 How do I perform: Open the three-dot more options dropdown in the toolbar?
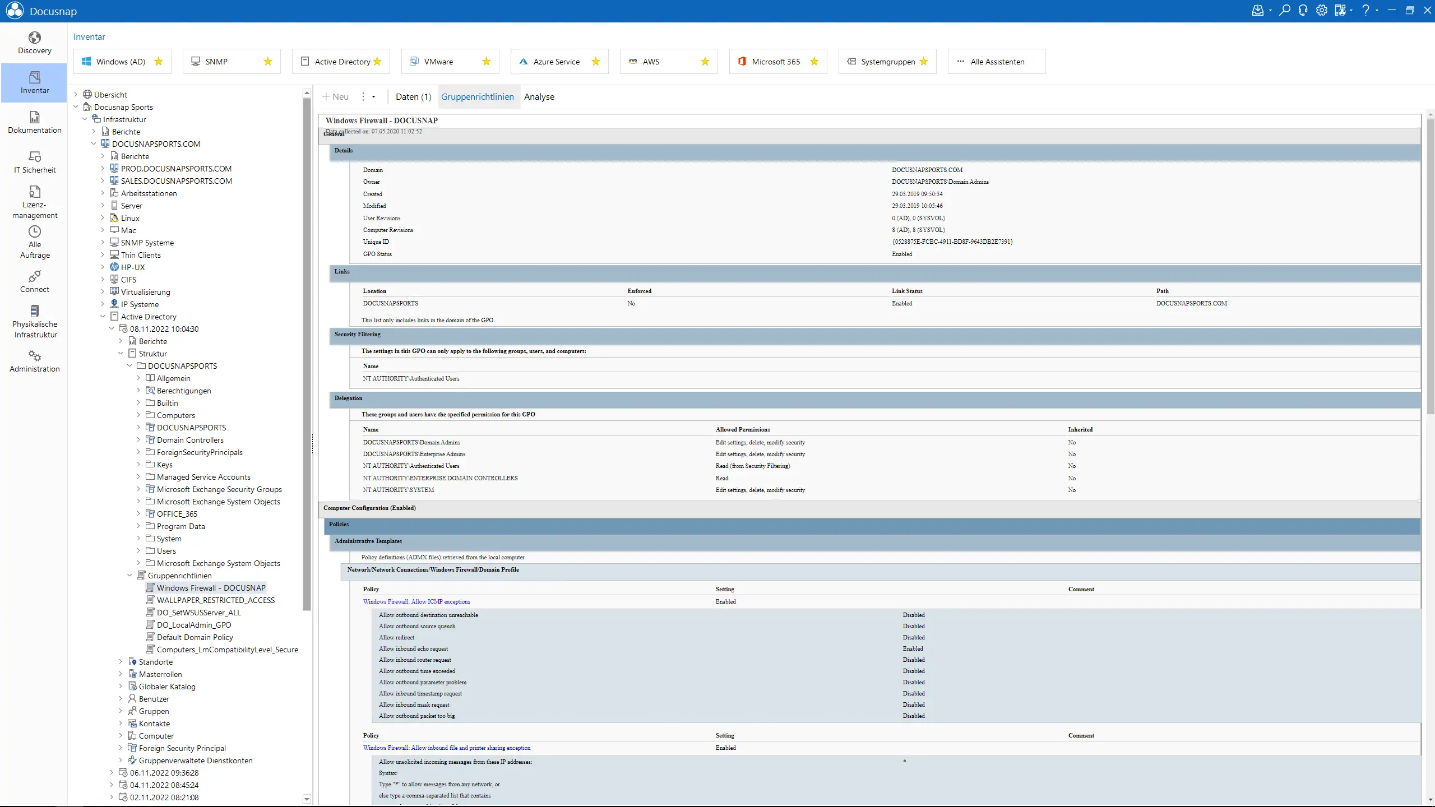[x=368, y=96]
